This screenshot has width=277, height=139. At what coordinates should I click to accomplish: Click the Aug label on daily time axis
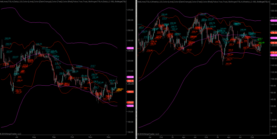pyautogui.click(x=34, y=137)
